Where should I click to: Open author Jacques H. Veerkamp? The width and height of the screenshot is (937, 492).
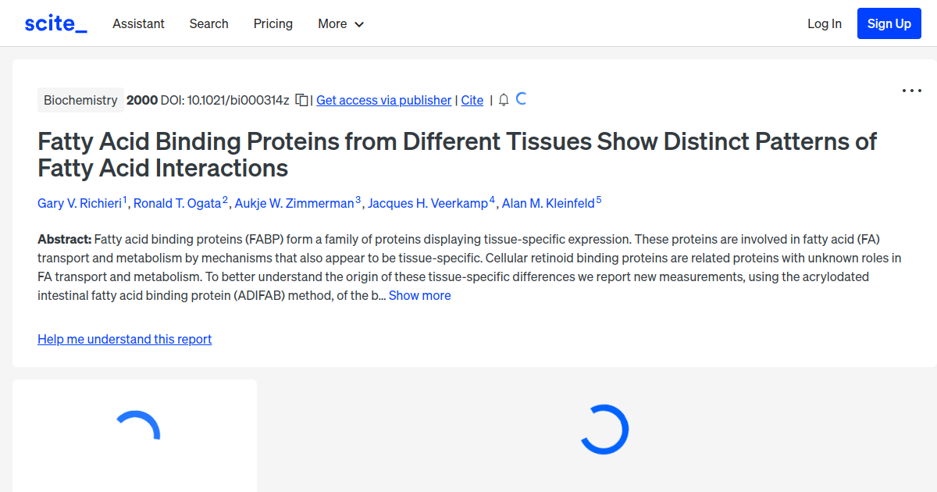coord(427,203)
